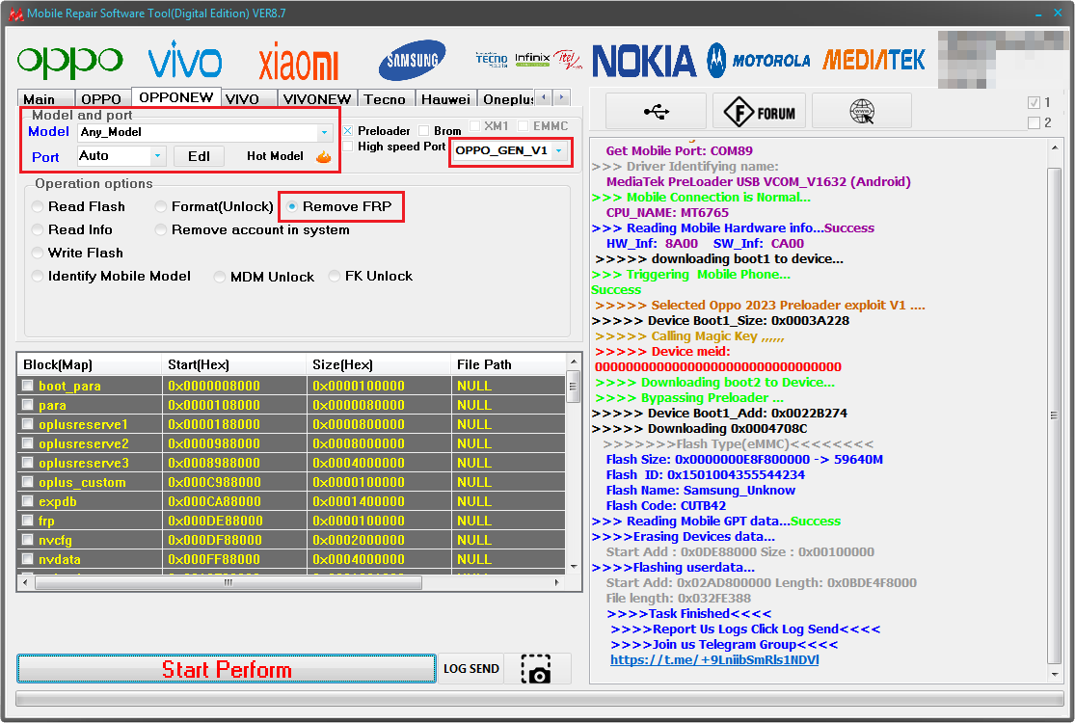Click the oplusreserve1 row name
The height and width of the screenshot is (723, 1075).
pos(83,425)
